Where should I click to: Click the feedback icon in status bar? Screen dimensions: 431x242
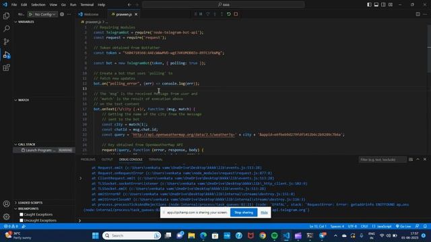click(418, 227)
